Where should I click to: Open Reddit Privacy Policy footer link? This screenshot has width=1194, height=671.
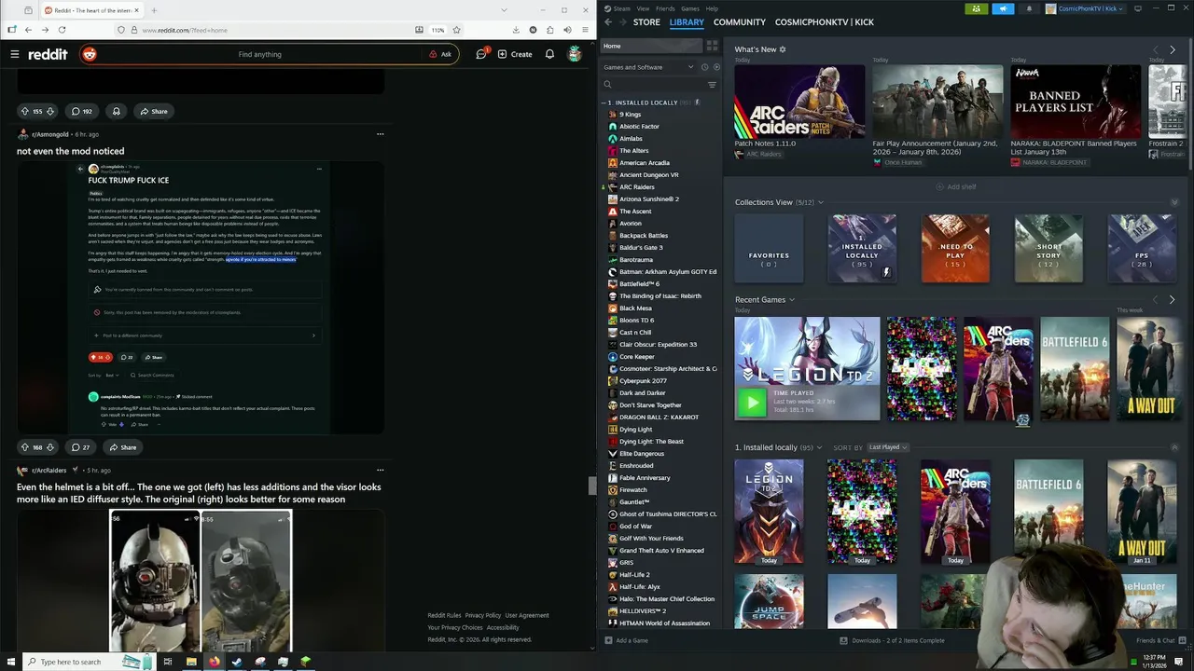[x=483, y=615]
